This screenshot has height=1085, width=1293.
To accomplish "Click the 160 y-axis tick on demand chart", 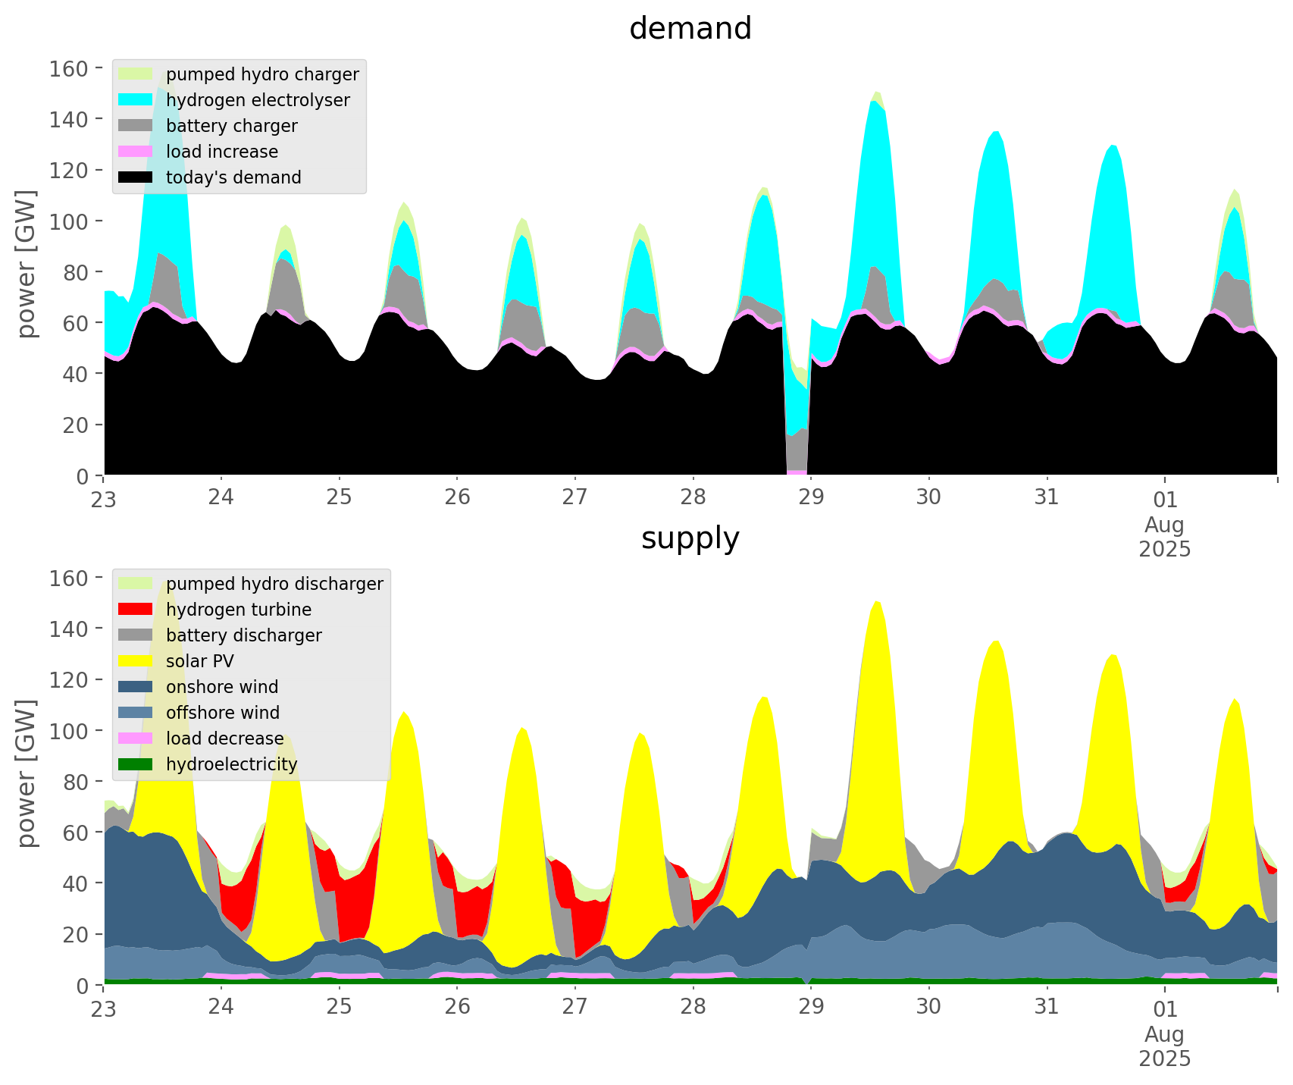I will click(x=69, y=69).
